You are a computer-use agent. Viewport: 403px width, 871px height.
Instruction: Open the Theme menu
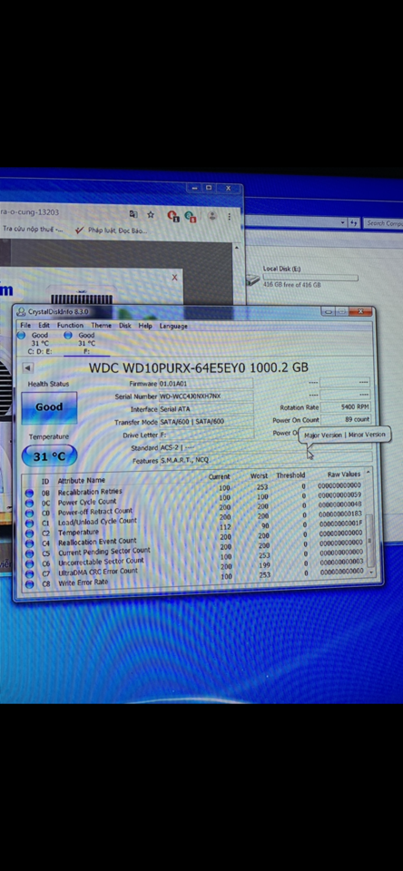[x=101, y=325]
